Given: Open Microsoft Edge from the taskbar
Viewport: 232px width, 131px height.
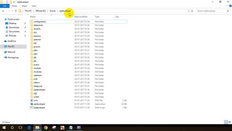Looking at the screenshot, I should [x=29, y=128].
